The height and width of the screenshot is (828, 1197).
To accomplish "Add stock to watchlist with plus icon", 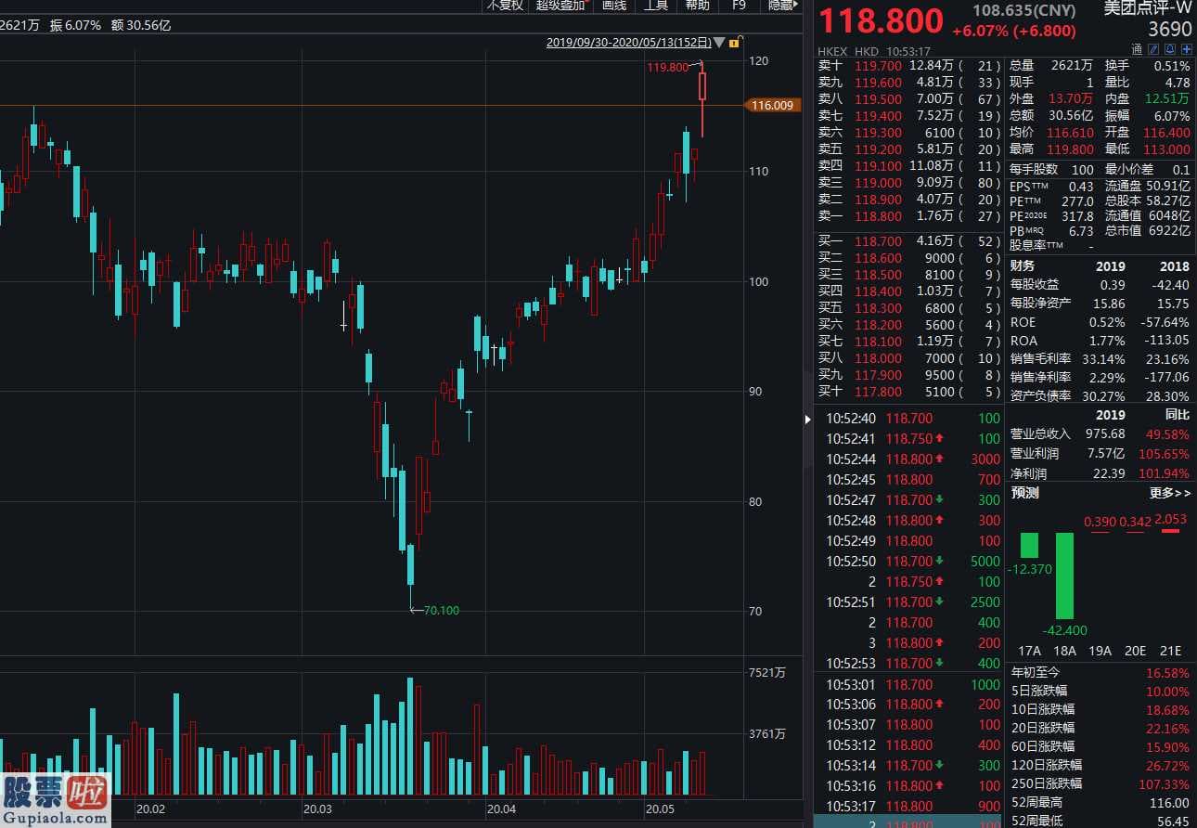I will (x=1186, y=50).
